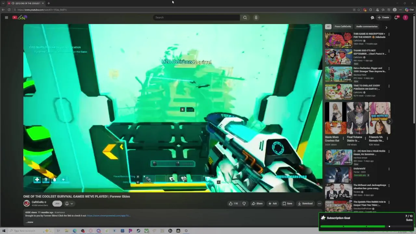Open Settings gear in the taskbar
Viewport: 416px width, 234px height.
(x=186, y=231)
